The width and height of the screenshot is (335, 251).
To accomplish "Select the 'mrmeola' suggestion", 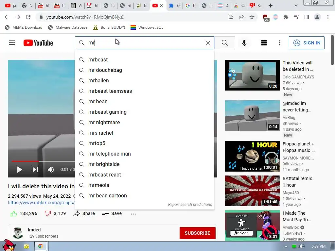I will (144, 185).
